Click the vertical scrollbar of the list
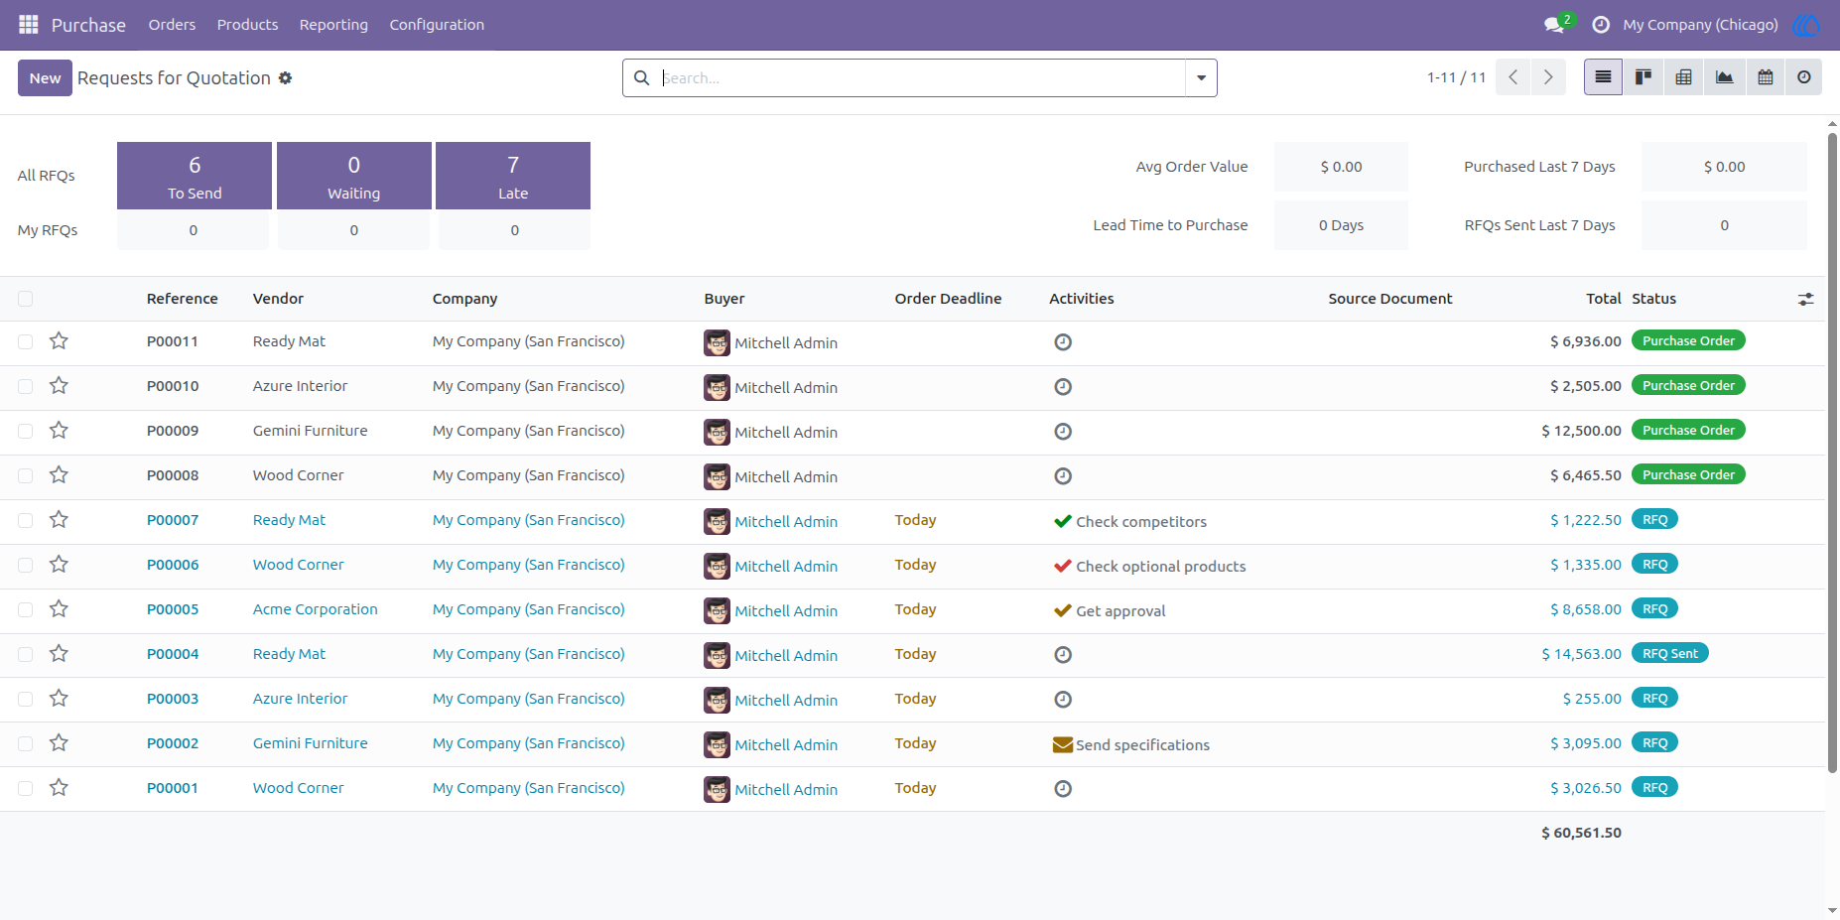 click(x=1832, y=452)
